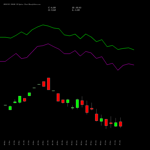Click the 18 Dec date label
This screenshot has width=150, height=150.
[x=28, y=143]
